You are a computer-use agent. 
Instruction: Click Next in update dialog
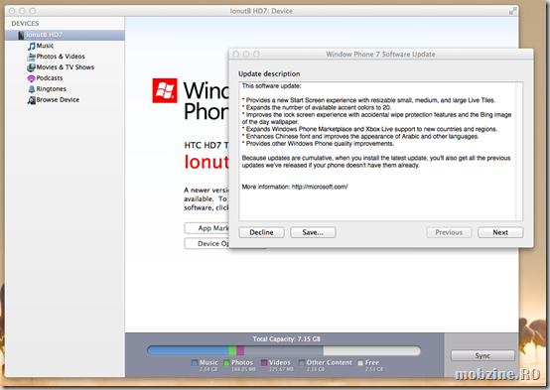coord(500,232)
